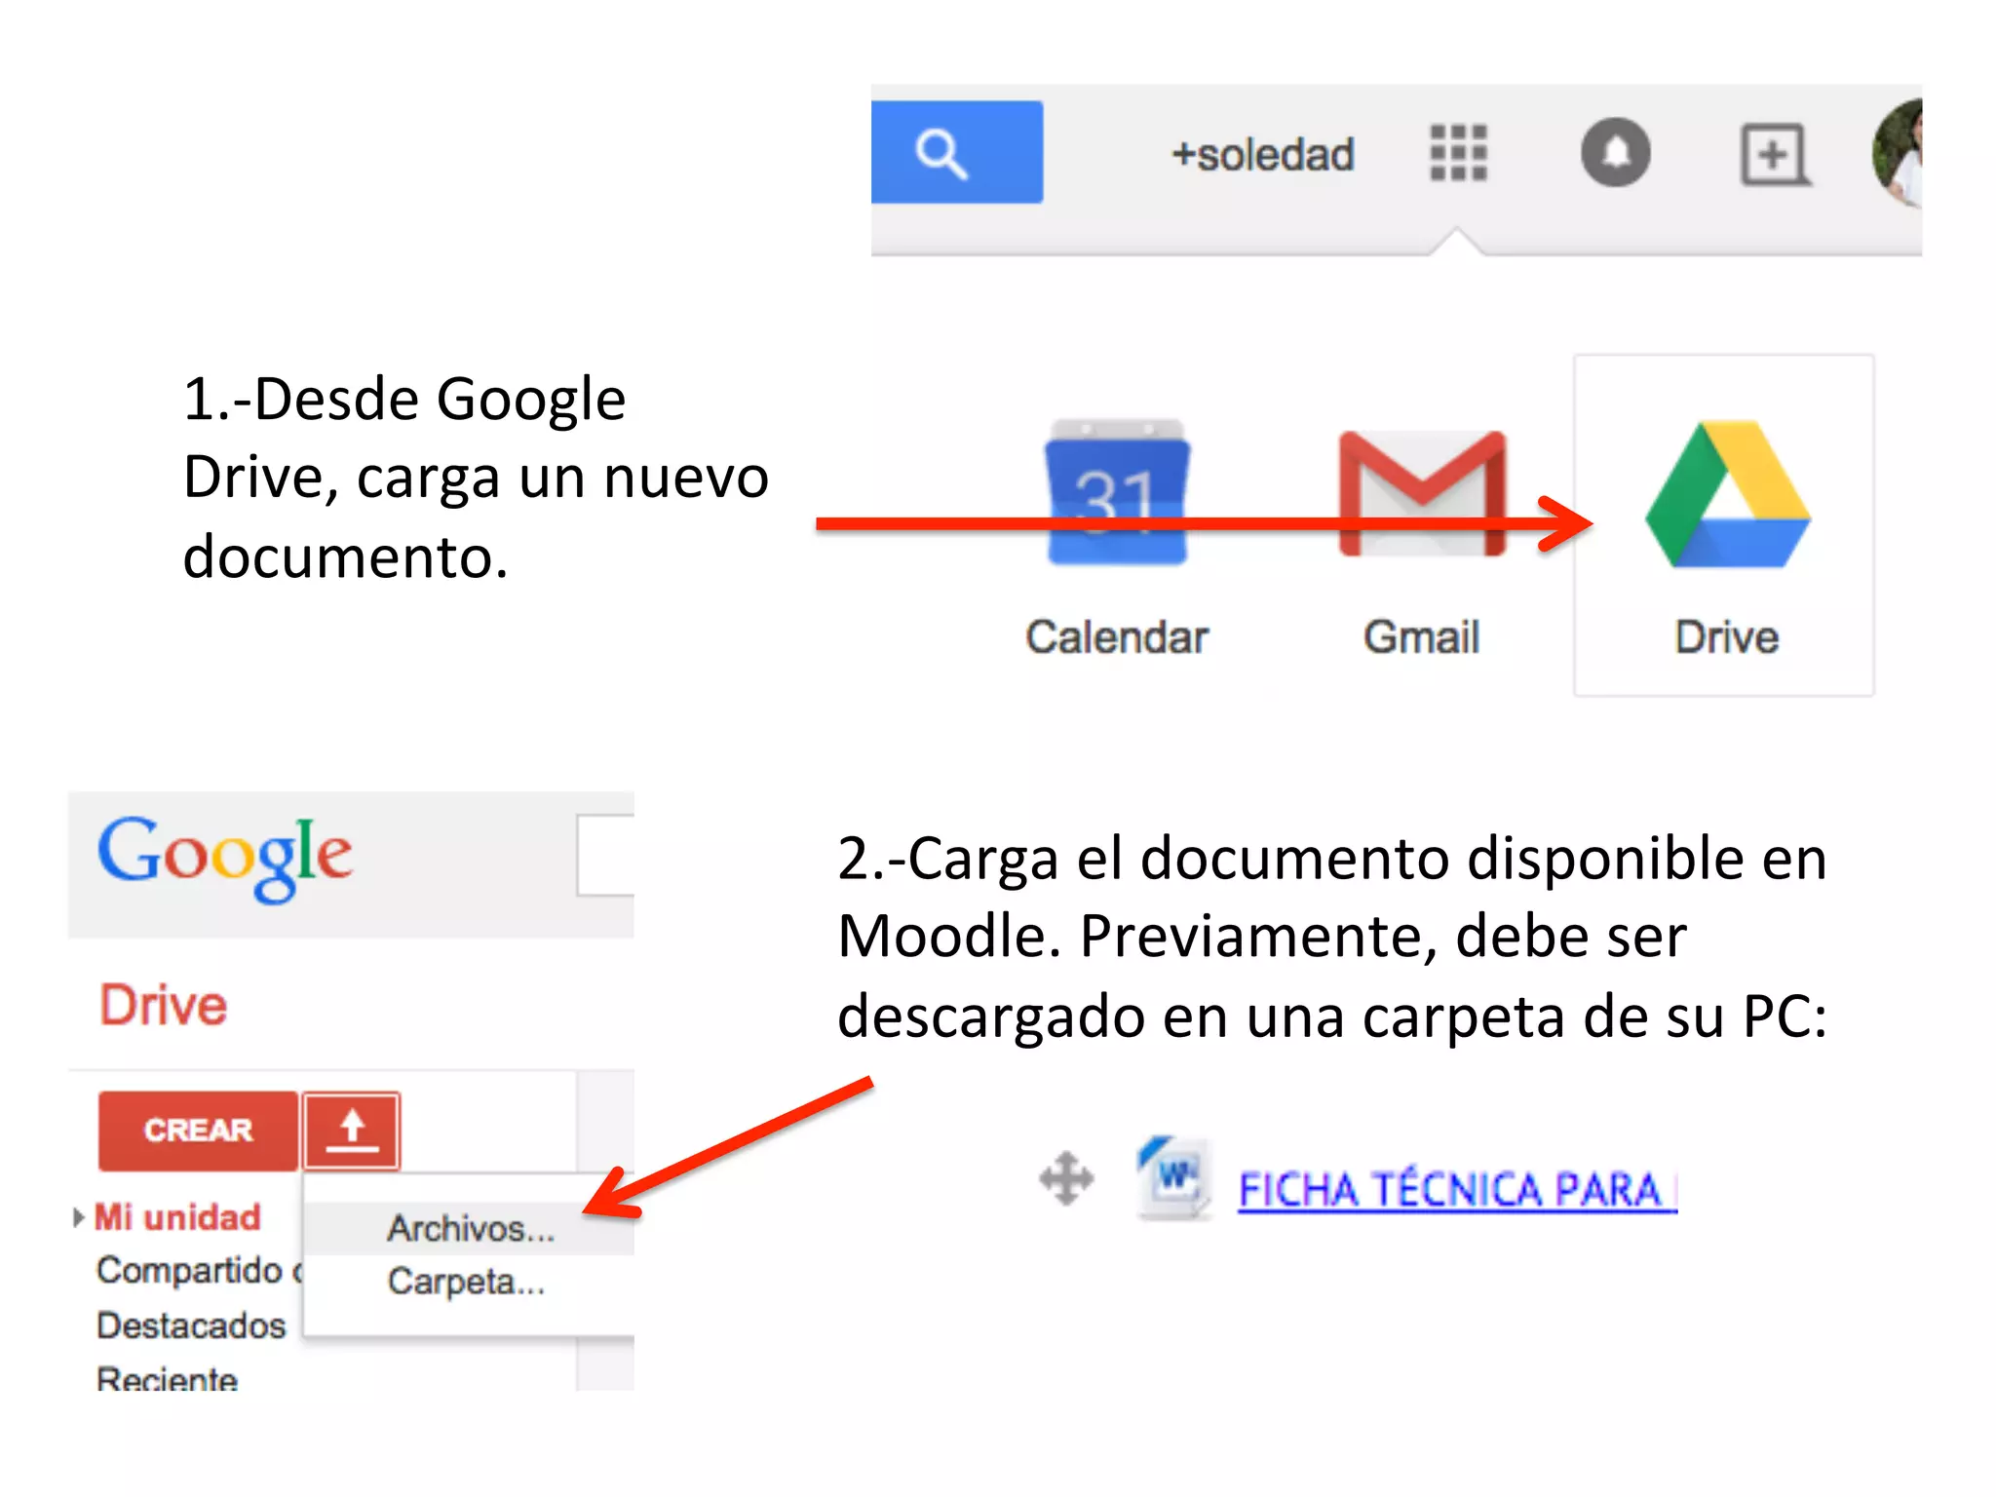Click the CREAR button
This screenshot has width=1996, height=1497.
coord(198,1131)
